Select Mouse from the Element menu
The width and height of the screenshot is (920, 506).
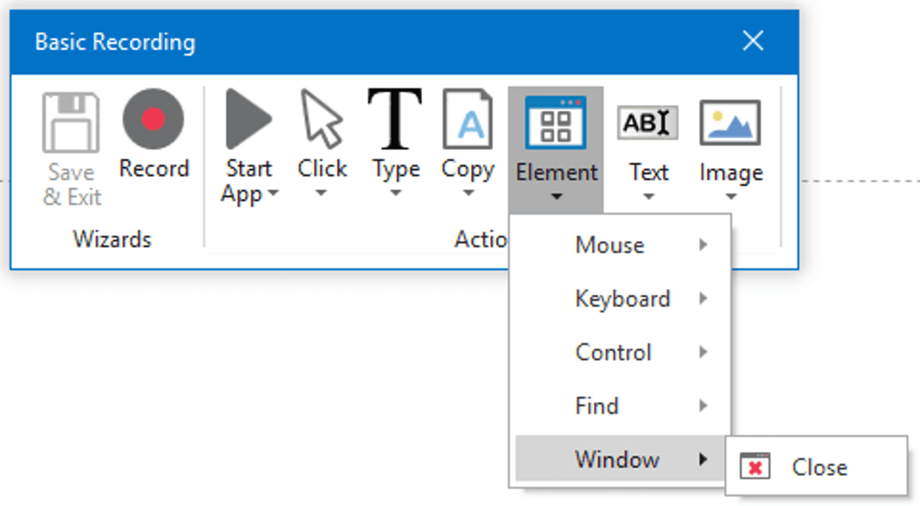click(610, 245)
